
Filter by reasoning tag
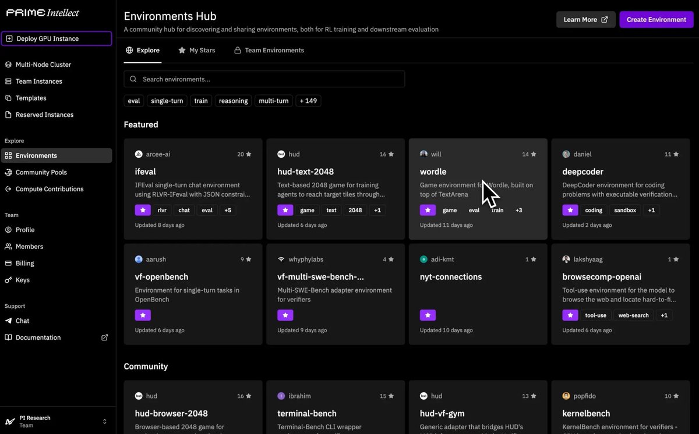pos(234,101)
